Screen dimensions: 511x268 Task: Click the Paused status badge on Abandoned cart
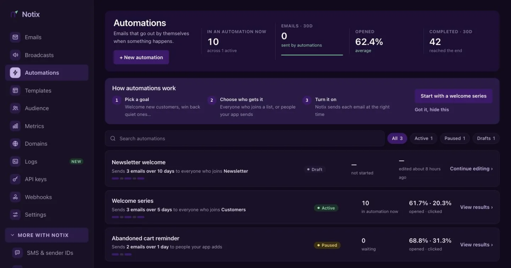point(327,245)
